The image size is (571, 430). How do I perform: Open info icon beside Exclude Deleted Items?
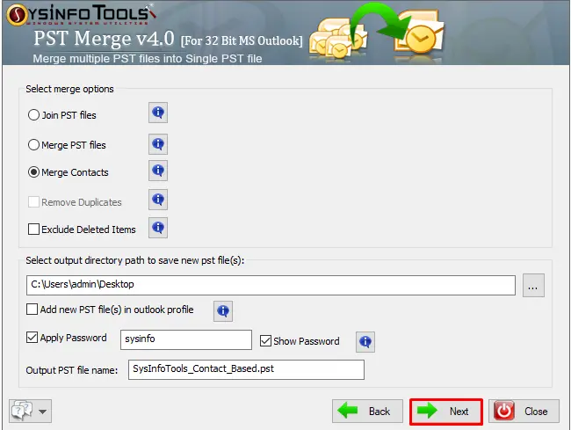click(x=158, y=228)
